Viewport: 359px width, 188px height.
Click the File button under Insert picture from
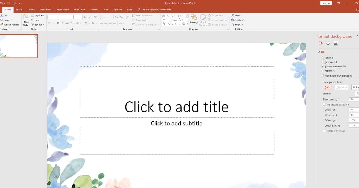(x=327, y=87)
